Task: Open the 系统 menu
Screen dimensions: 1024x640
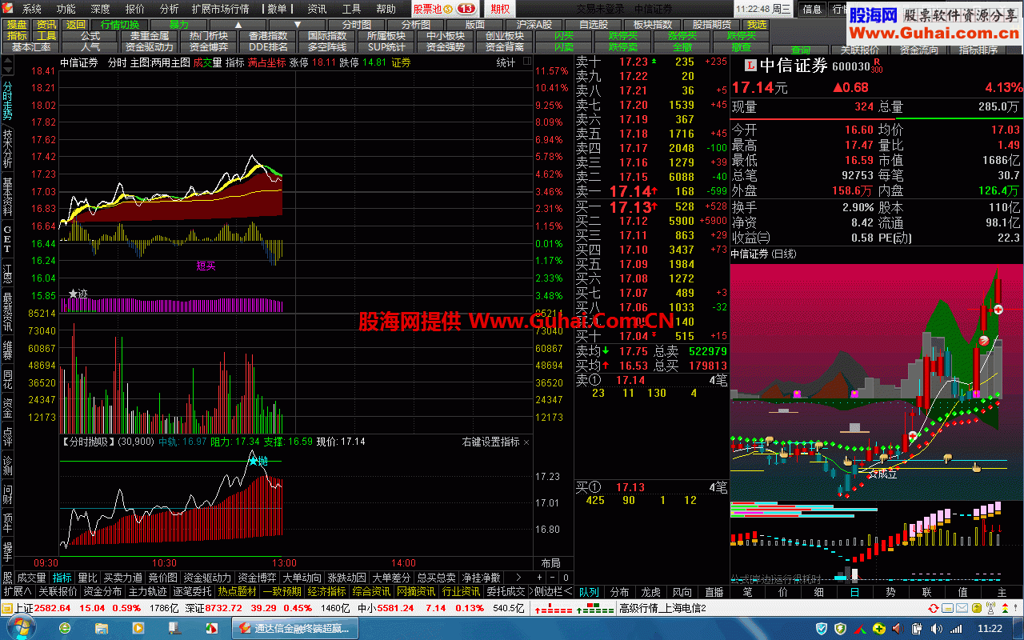Action: pos(33,10)
